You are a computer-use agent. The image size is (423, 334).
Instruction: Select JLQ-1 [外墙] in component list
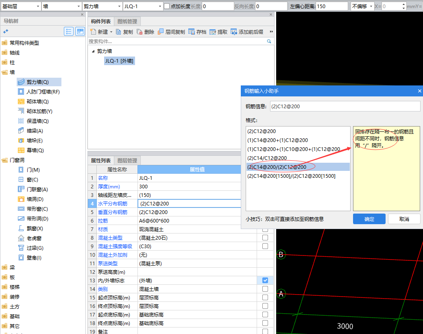[119, 61]
